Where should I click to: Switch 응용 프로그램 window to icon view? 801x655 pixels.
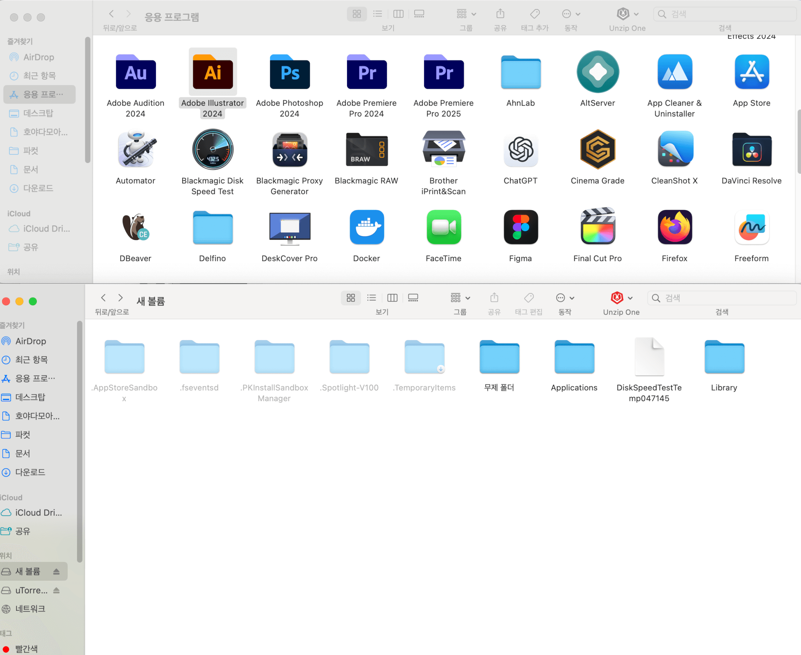click(x=357, y=14)
